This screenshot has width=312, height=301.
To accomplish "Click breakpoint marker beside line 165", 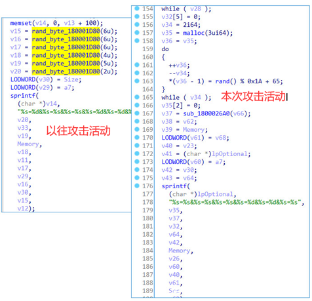I will pos(137,97).
